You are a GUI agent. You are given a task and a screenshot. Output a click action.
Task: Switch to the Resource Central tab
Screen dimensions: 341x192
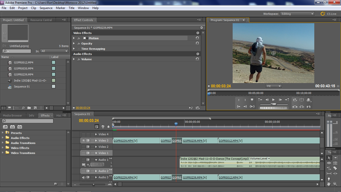click(41, 20)
